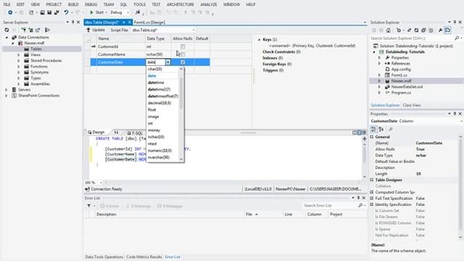Collapse the General section in Properties
This screenshot has width=464, height=261.
(x=372, y=137)
